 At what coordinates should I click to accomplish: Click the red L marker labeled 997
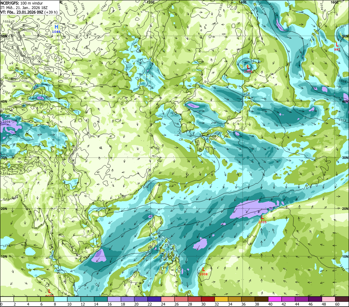click(337, 45)
